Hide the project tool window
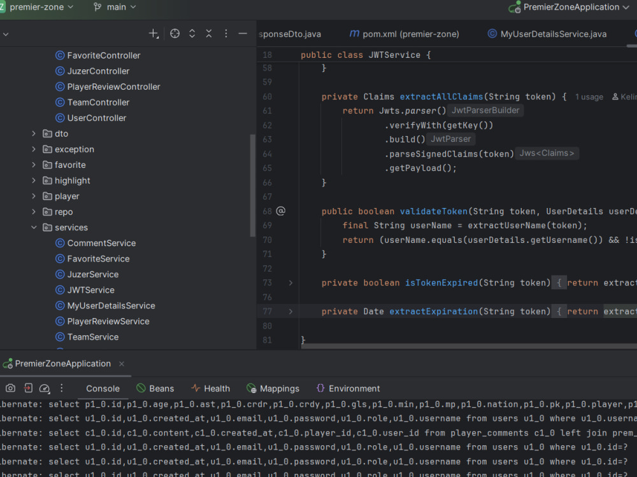 tap(243, 34)
